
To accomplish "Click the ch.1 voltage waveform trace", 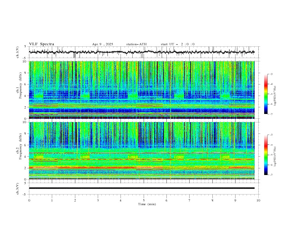I will [x=141, y=52].
